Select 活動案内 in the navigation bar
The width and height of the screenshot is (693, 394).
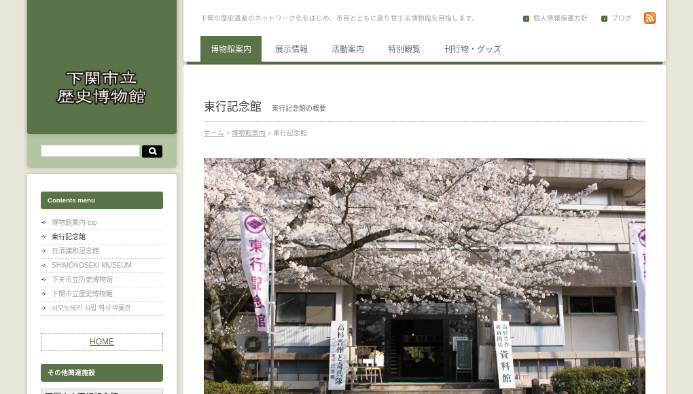(x=348, y=49)
